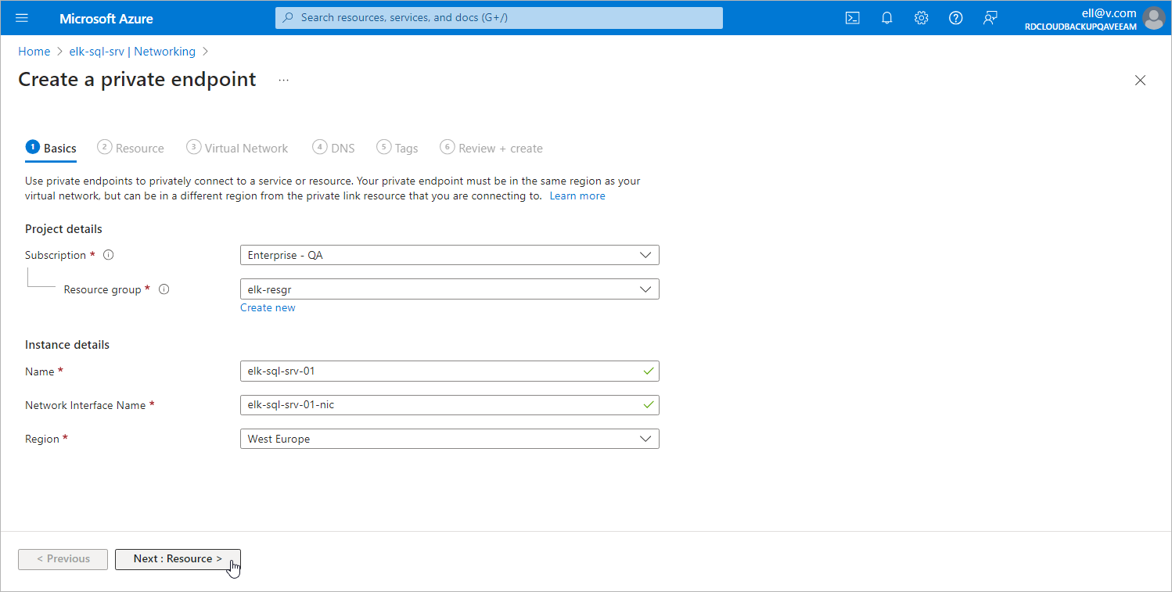Click the Instance details heading
This screenshot has width=1172, height=592.
[x=67, y=345]
